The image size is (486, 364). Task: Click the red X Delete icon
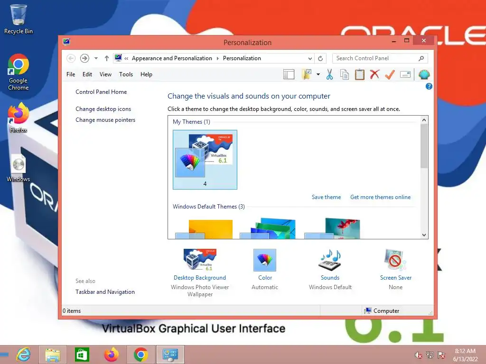(x=374, y=74)
